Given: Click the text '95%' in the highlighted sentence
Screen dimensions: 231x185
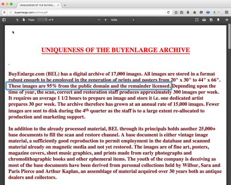Looking at the screenshot, I should point(52,86).
